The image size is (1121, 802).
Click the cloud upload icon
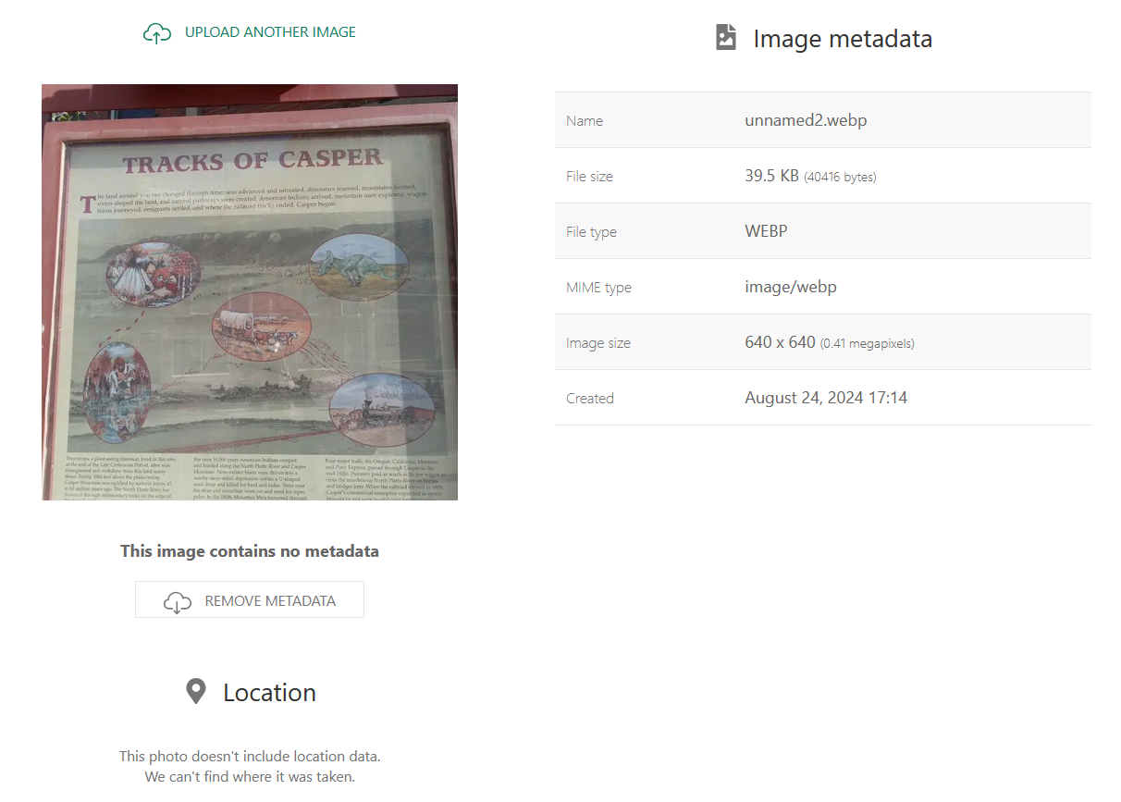tap(157, 33)
